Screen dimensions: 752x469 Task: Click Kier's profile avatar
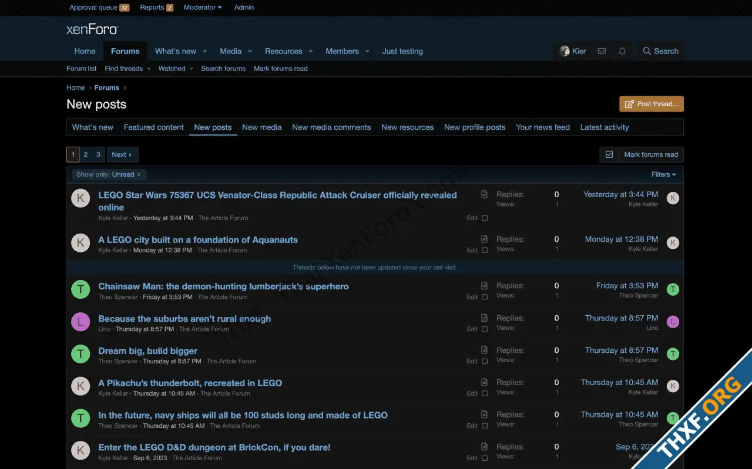(x=565, y=51)
